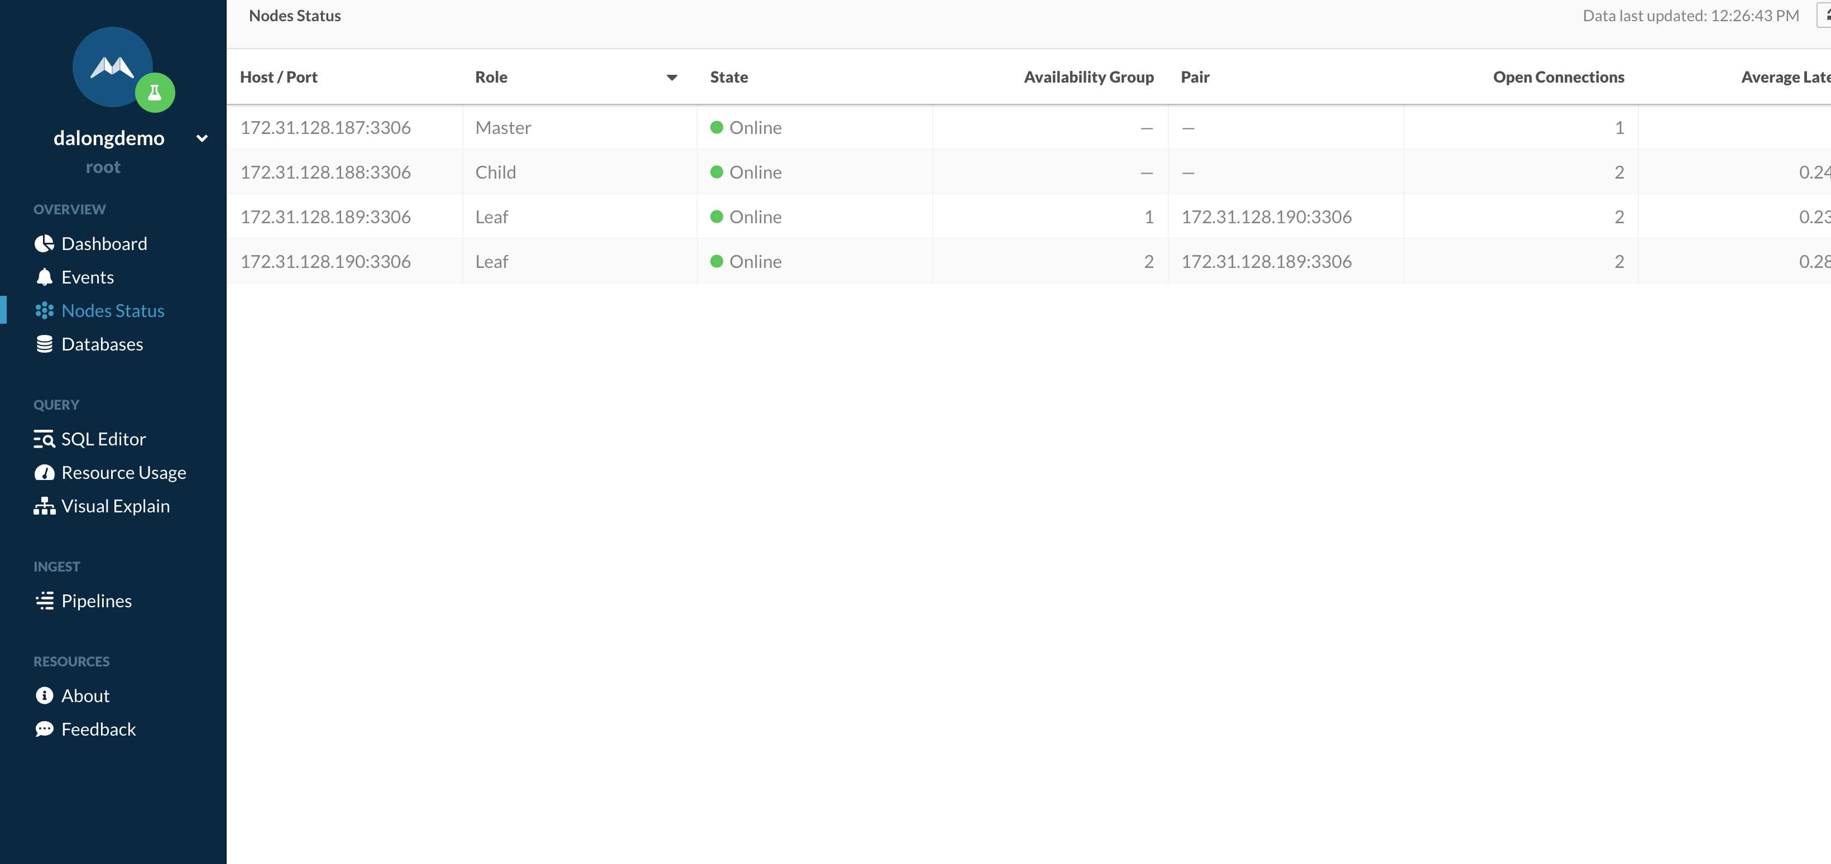Sort by State column header
Viewport: 1831px width, 864px height.
click(728, 76)
